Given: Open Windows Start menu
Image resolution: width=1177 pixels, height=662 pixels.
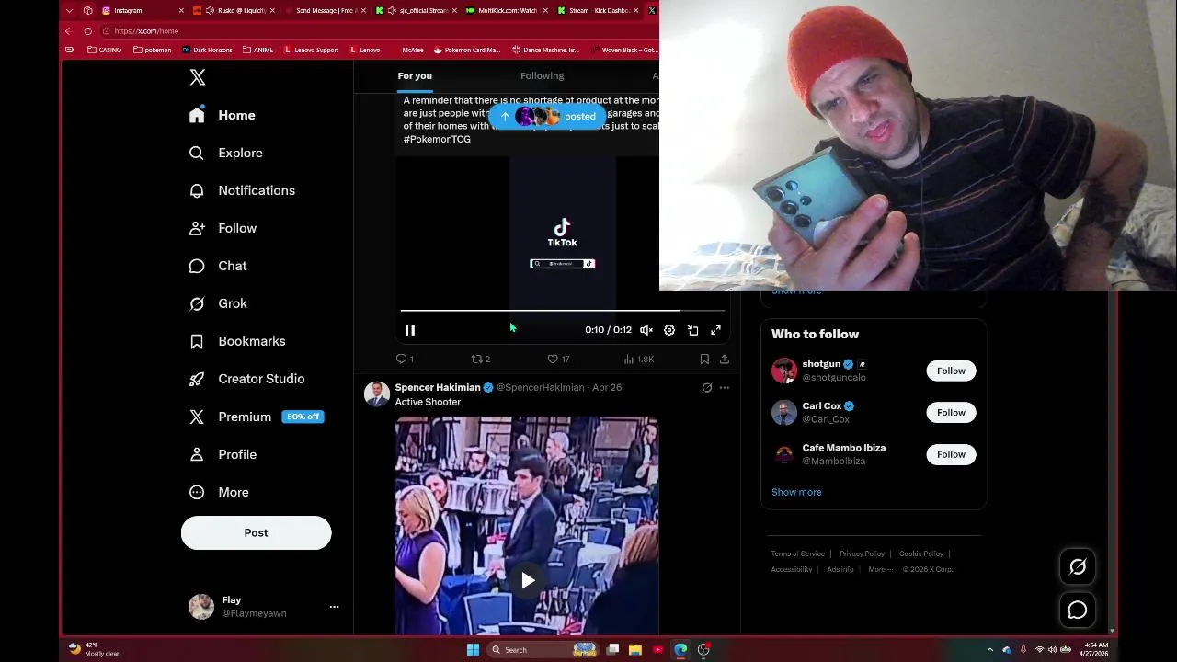Looking at the screenshot, I should click(473, 650).
